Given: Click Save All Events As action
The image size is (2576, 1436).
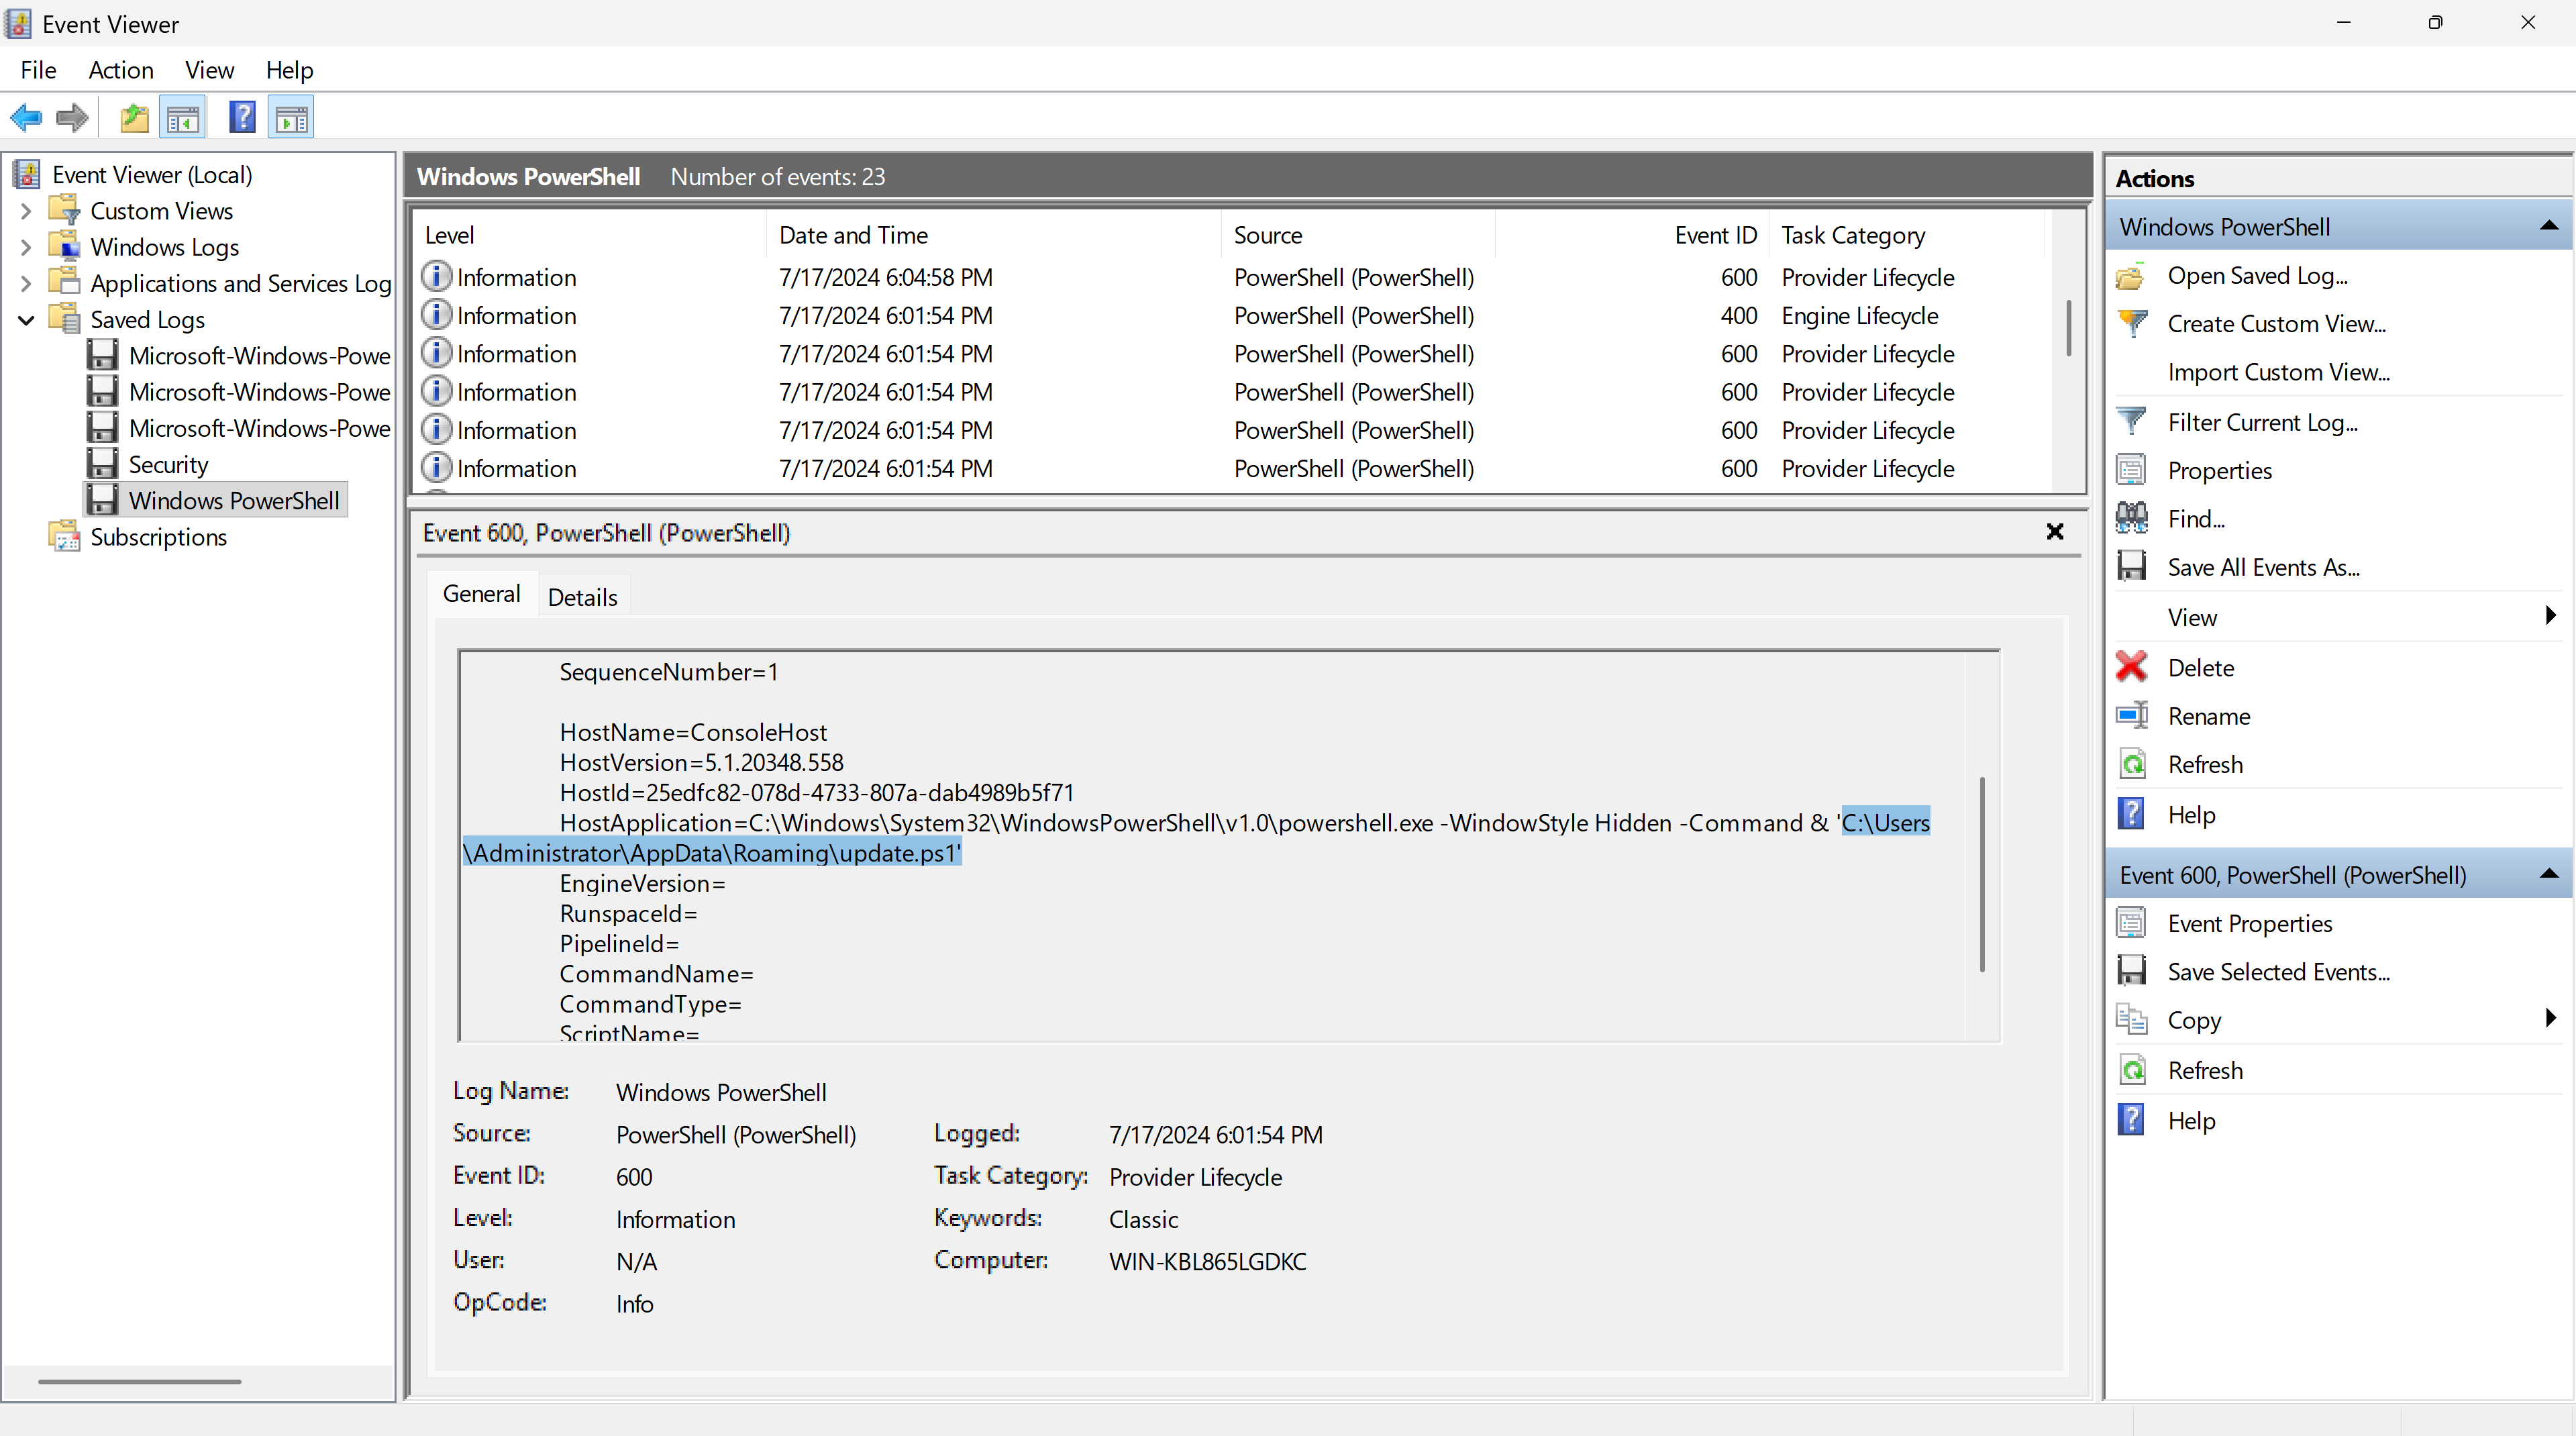Looking at the screenshot, I should (x=2262, y=567).
